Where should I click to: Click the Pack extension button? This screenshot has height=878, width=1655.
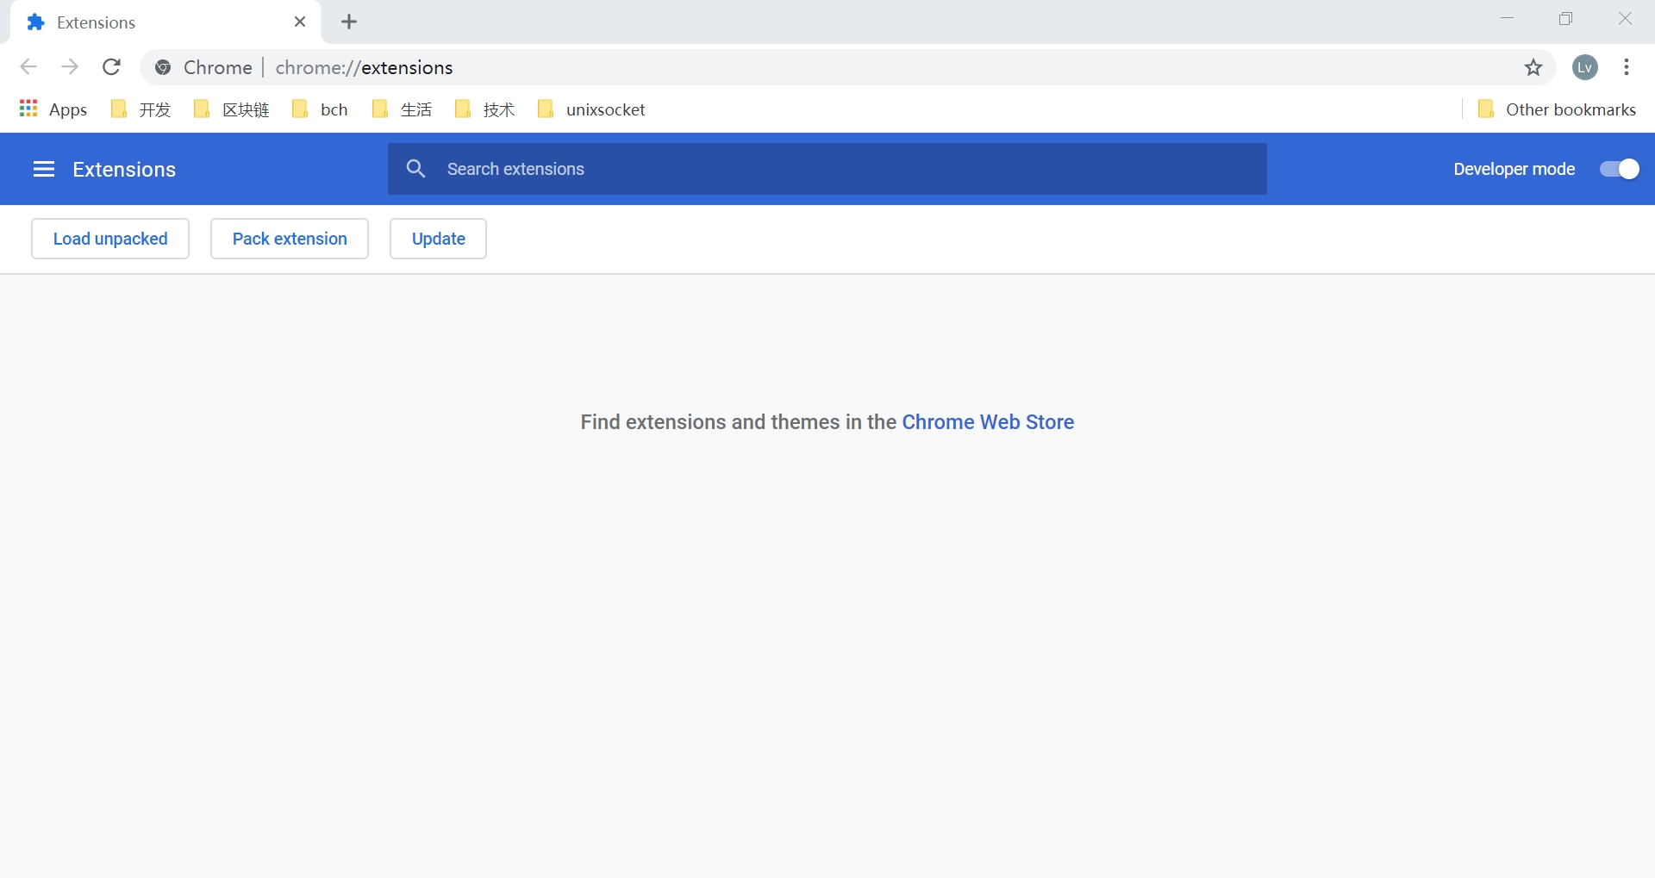[x=290, y=239]
